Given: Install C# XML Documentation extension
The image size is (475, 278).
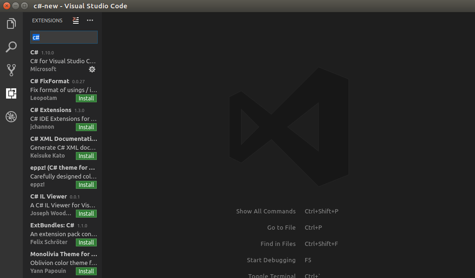Looking at the screenshot, I should click(86, 156).
